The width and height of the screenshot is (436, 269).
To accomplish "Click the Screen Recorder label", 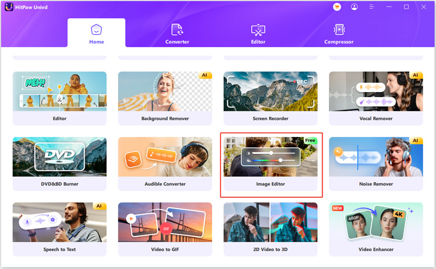I will [270, 119].
